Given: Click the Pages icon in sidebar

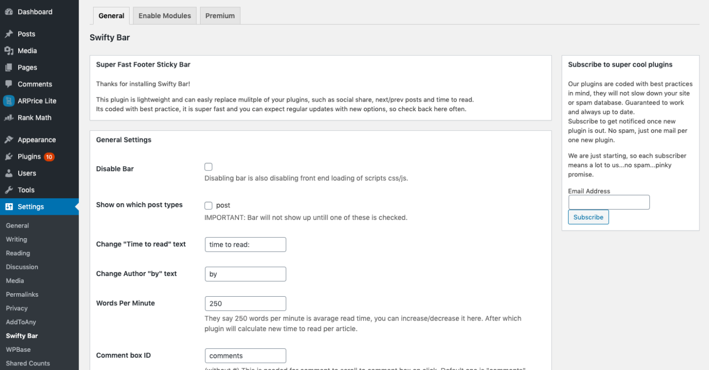Looking at the screenshot, I should pos(9,67).
